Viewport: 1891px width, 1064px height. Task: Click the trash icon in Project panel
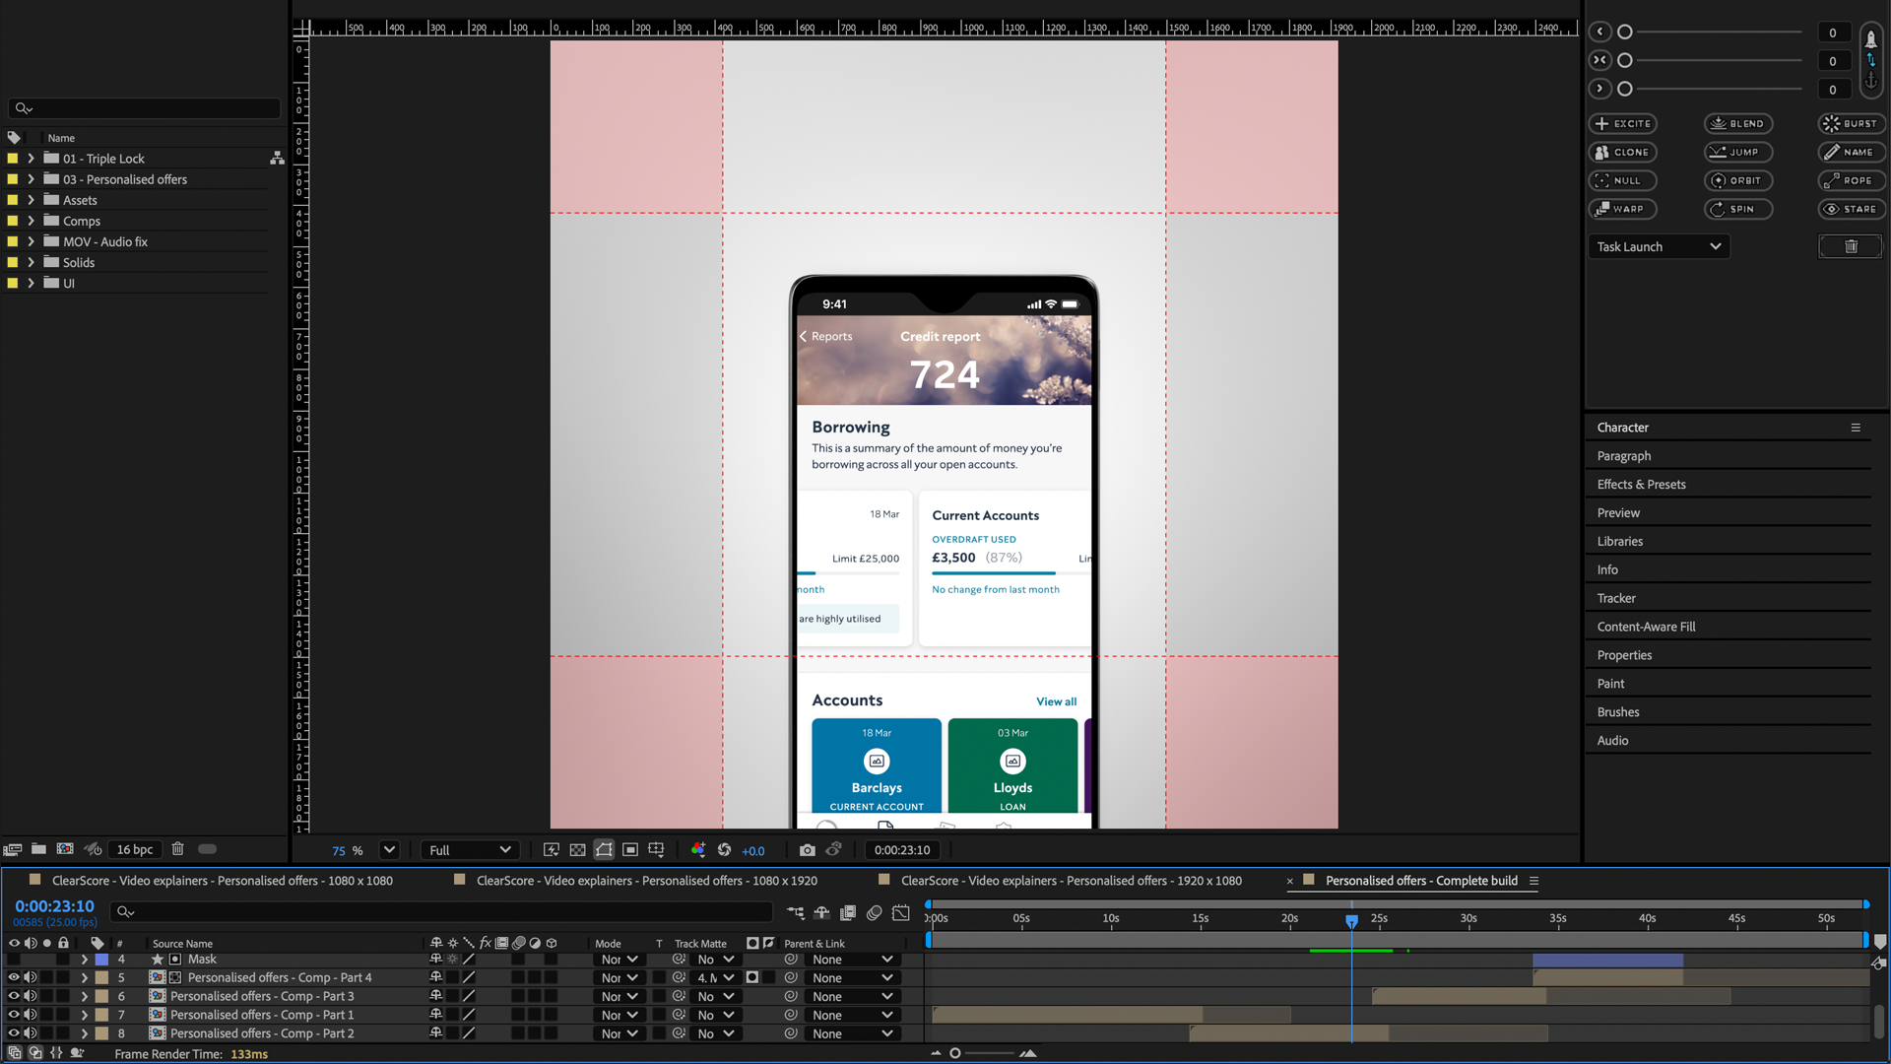tap(178, 849)
